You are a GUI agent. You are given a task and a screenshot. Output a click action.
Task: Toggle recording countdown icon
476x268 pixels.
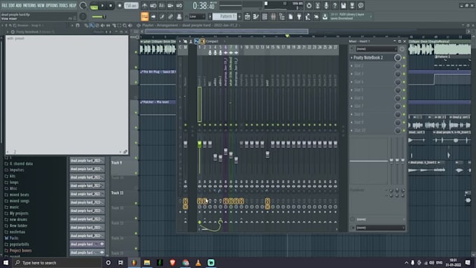click(162, 6)
